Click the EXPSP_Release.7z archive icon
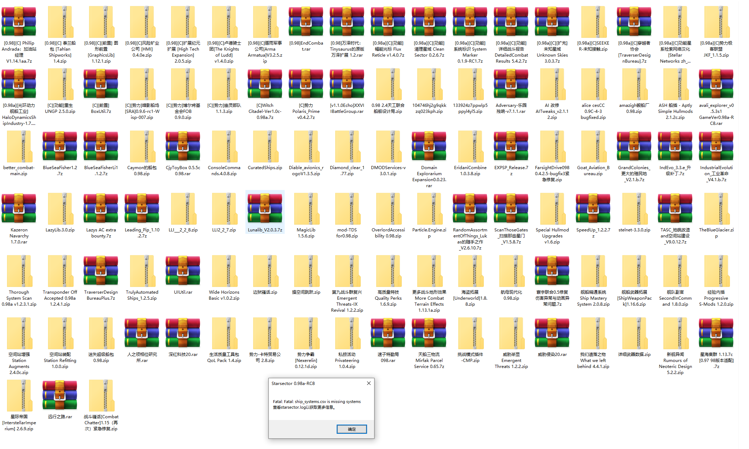749x449 pixels. tap(511, 146)
